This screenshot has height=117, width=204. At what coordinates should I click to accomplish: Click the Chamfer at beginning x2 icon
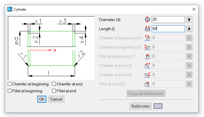point(147,47)
